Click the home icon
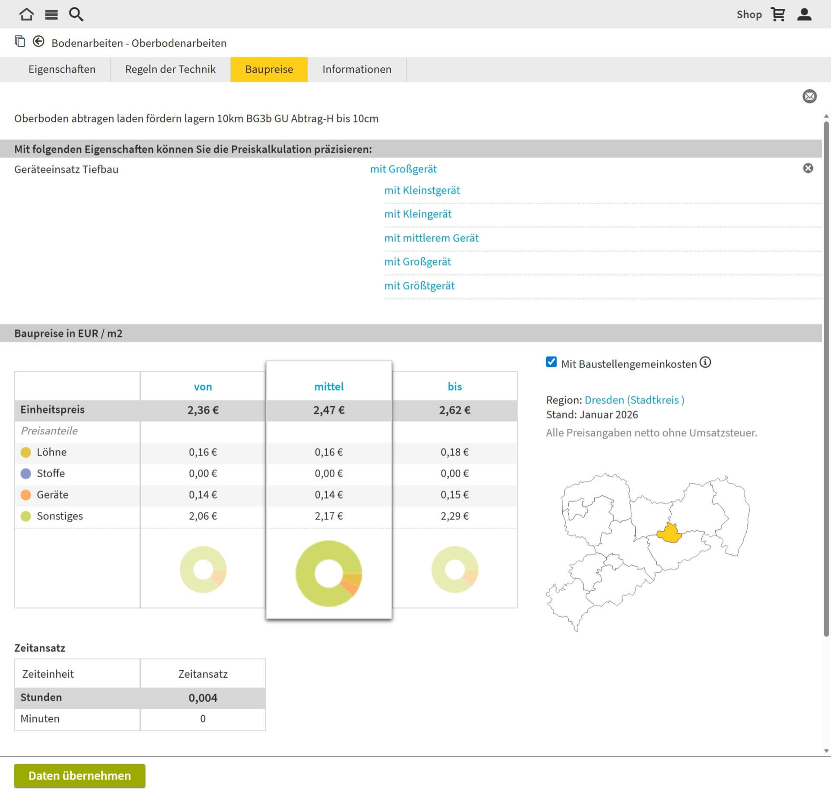 coord(26,14)
